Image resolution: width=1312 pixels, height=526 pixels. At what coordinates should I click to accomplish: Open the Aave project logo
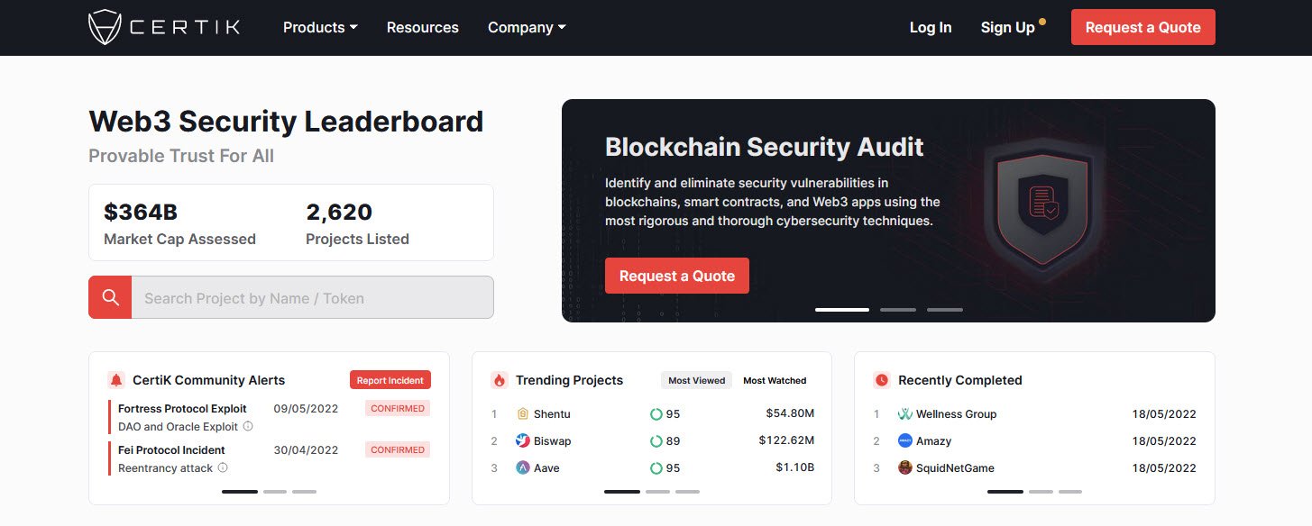(522, 467)
